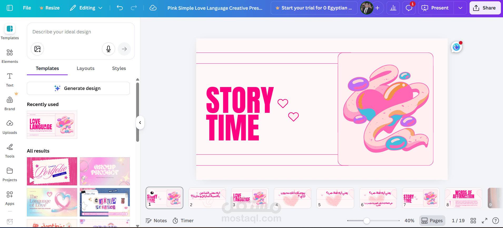Select slide 4 thumbnail
This screenshot has height=228, width=503.
(293, 198)
